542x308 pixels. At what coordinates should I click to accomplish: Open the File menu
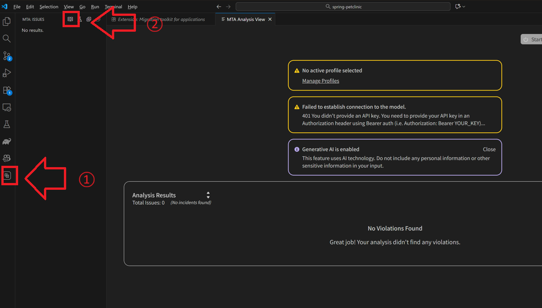17,6
